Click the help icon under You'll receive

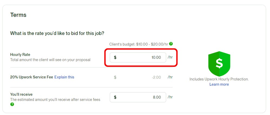click(12, 104)
